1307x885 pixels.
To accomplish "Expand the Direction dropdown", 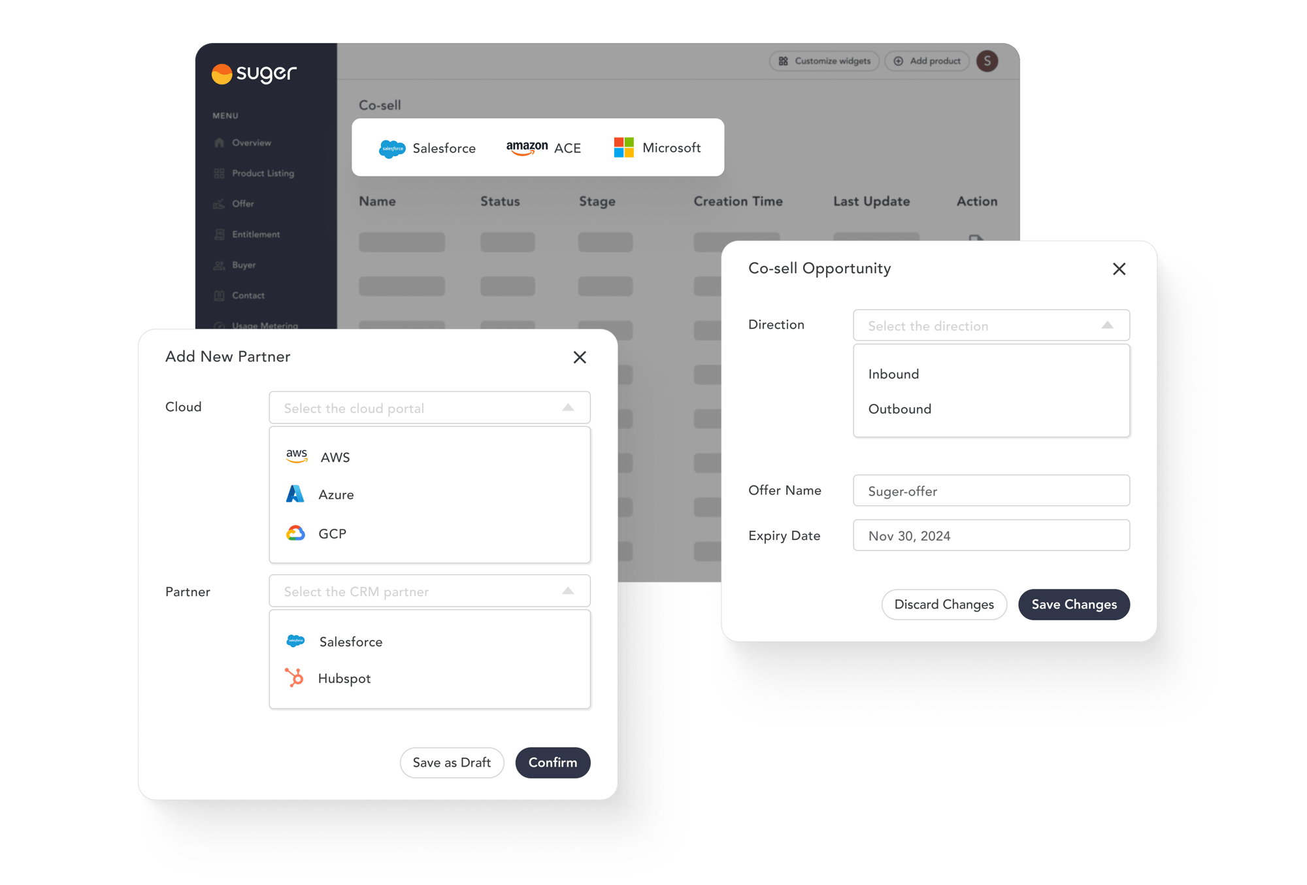I will point(991,326).
